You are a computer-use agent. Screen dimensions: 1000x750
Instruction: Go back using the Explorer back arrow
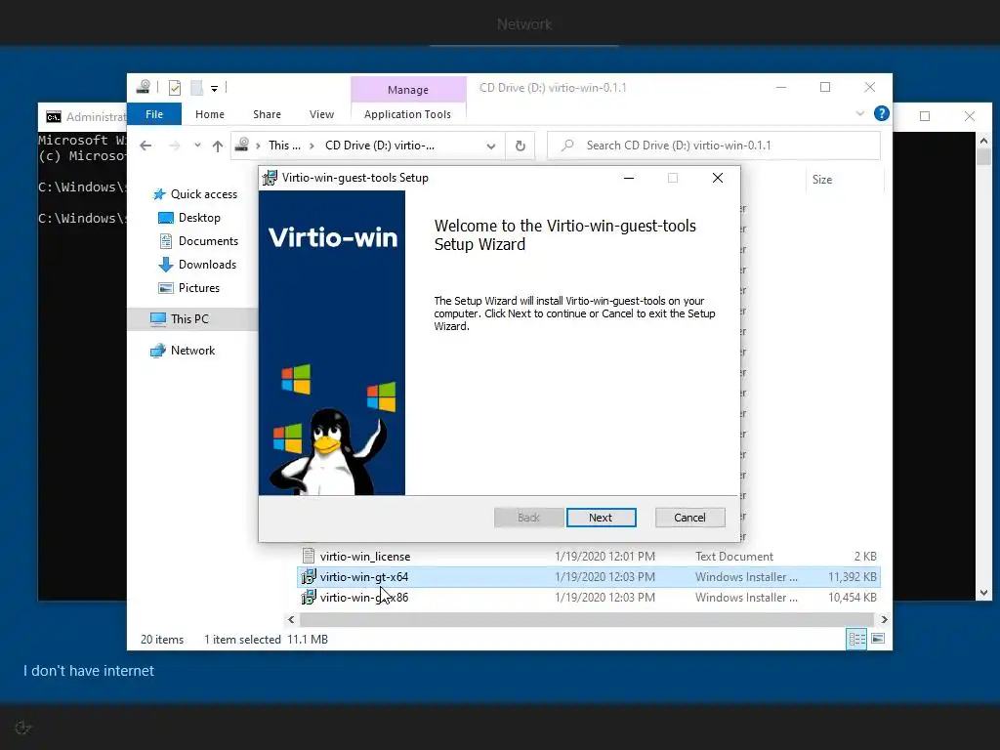[x=146, y=146]
